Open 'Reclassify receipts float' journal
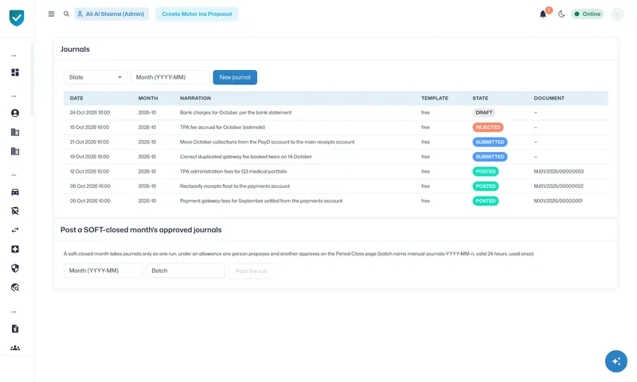 pos(235,186)
